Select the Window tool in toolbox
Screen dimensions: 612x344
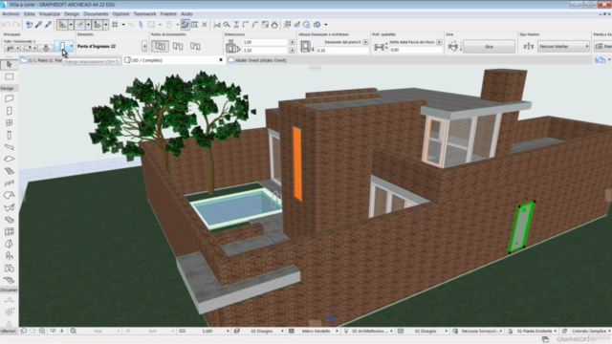(x=9, y=123)
